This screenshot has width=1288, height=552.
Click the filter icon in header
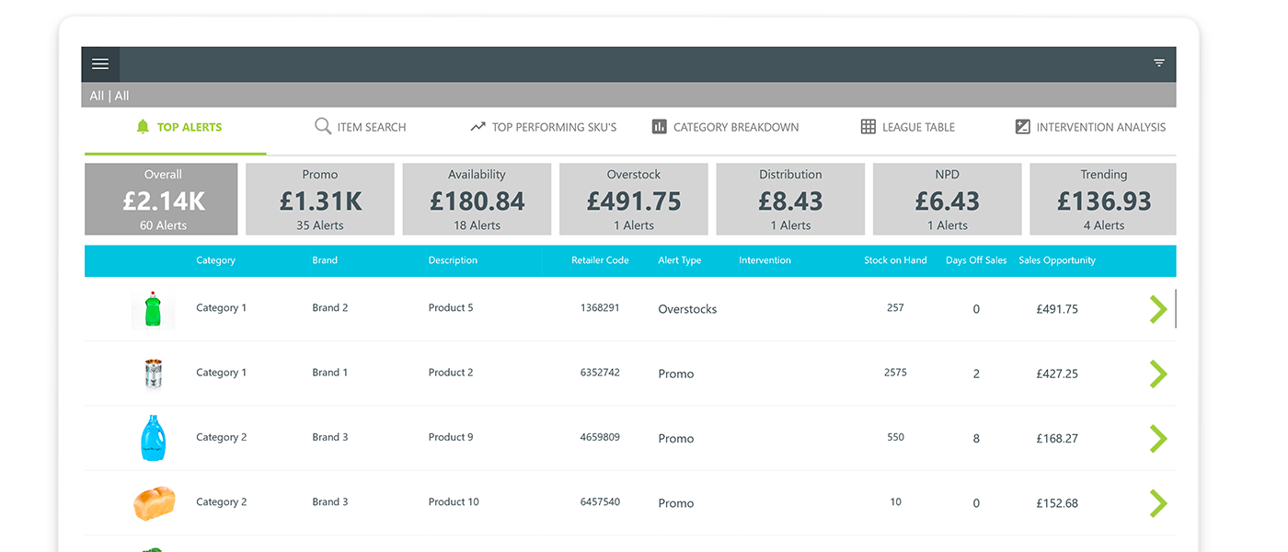tap(1158, 63)
